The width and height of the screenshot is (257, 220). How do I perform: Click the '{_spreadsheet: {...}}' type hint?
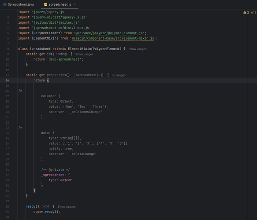[x=88, y=75]
